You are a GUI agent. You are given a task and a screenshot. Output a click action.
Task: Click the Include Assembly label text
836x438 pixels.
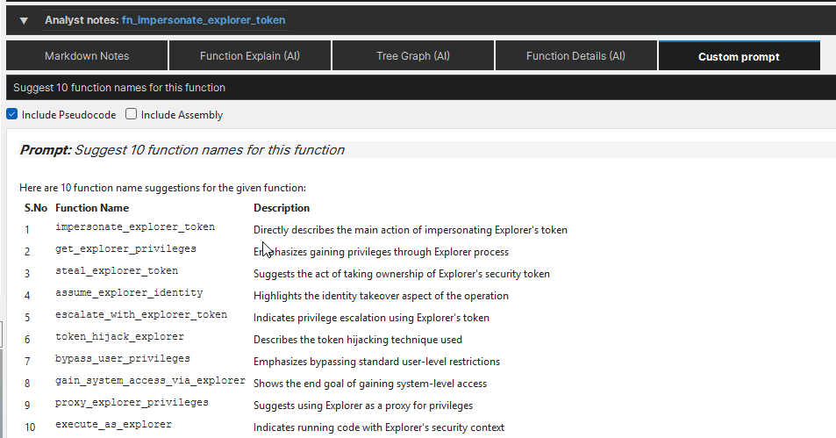click(182, 115)
